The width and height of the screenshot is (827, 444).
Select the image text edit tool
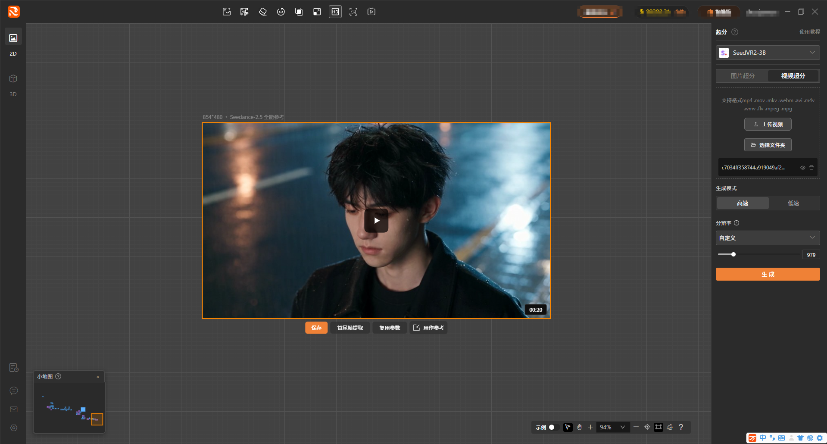click(227, 12)
